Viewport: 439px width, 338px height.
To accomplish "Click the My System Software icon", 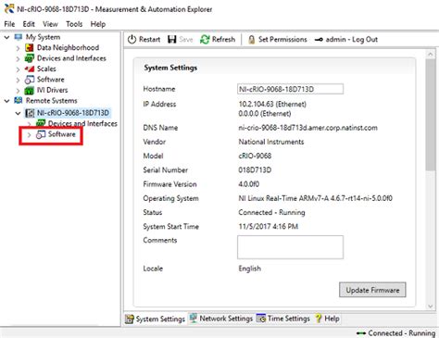I will pyautogui.click(x=30, y=80).
